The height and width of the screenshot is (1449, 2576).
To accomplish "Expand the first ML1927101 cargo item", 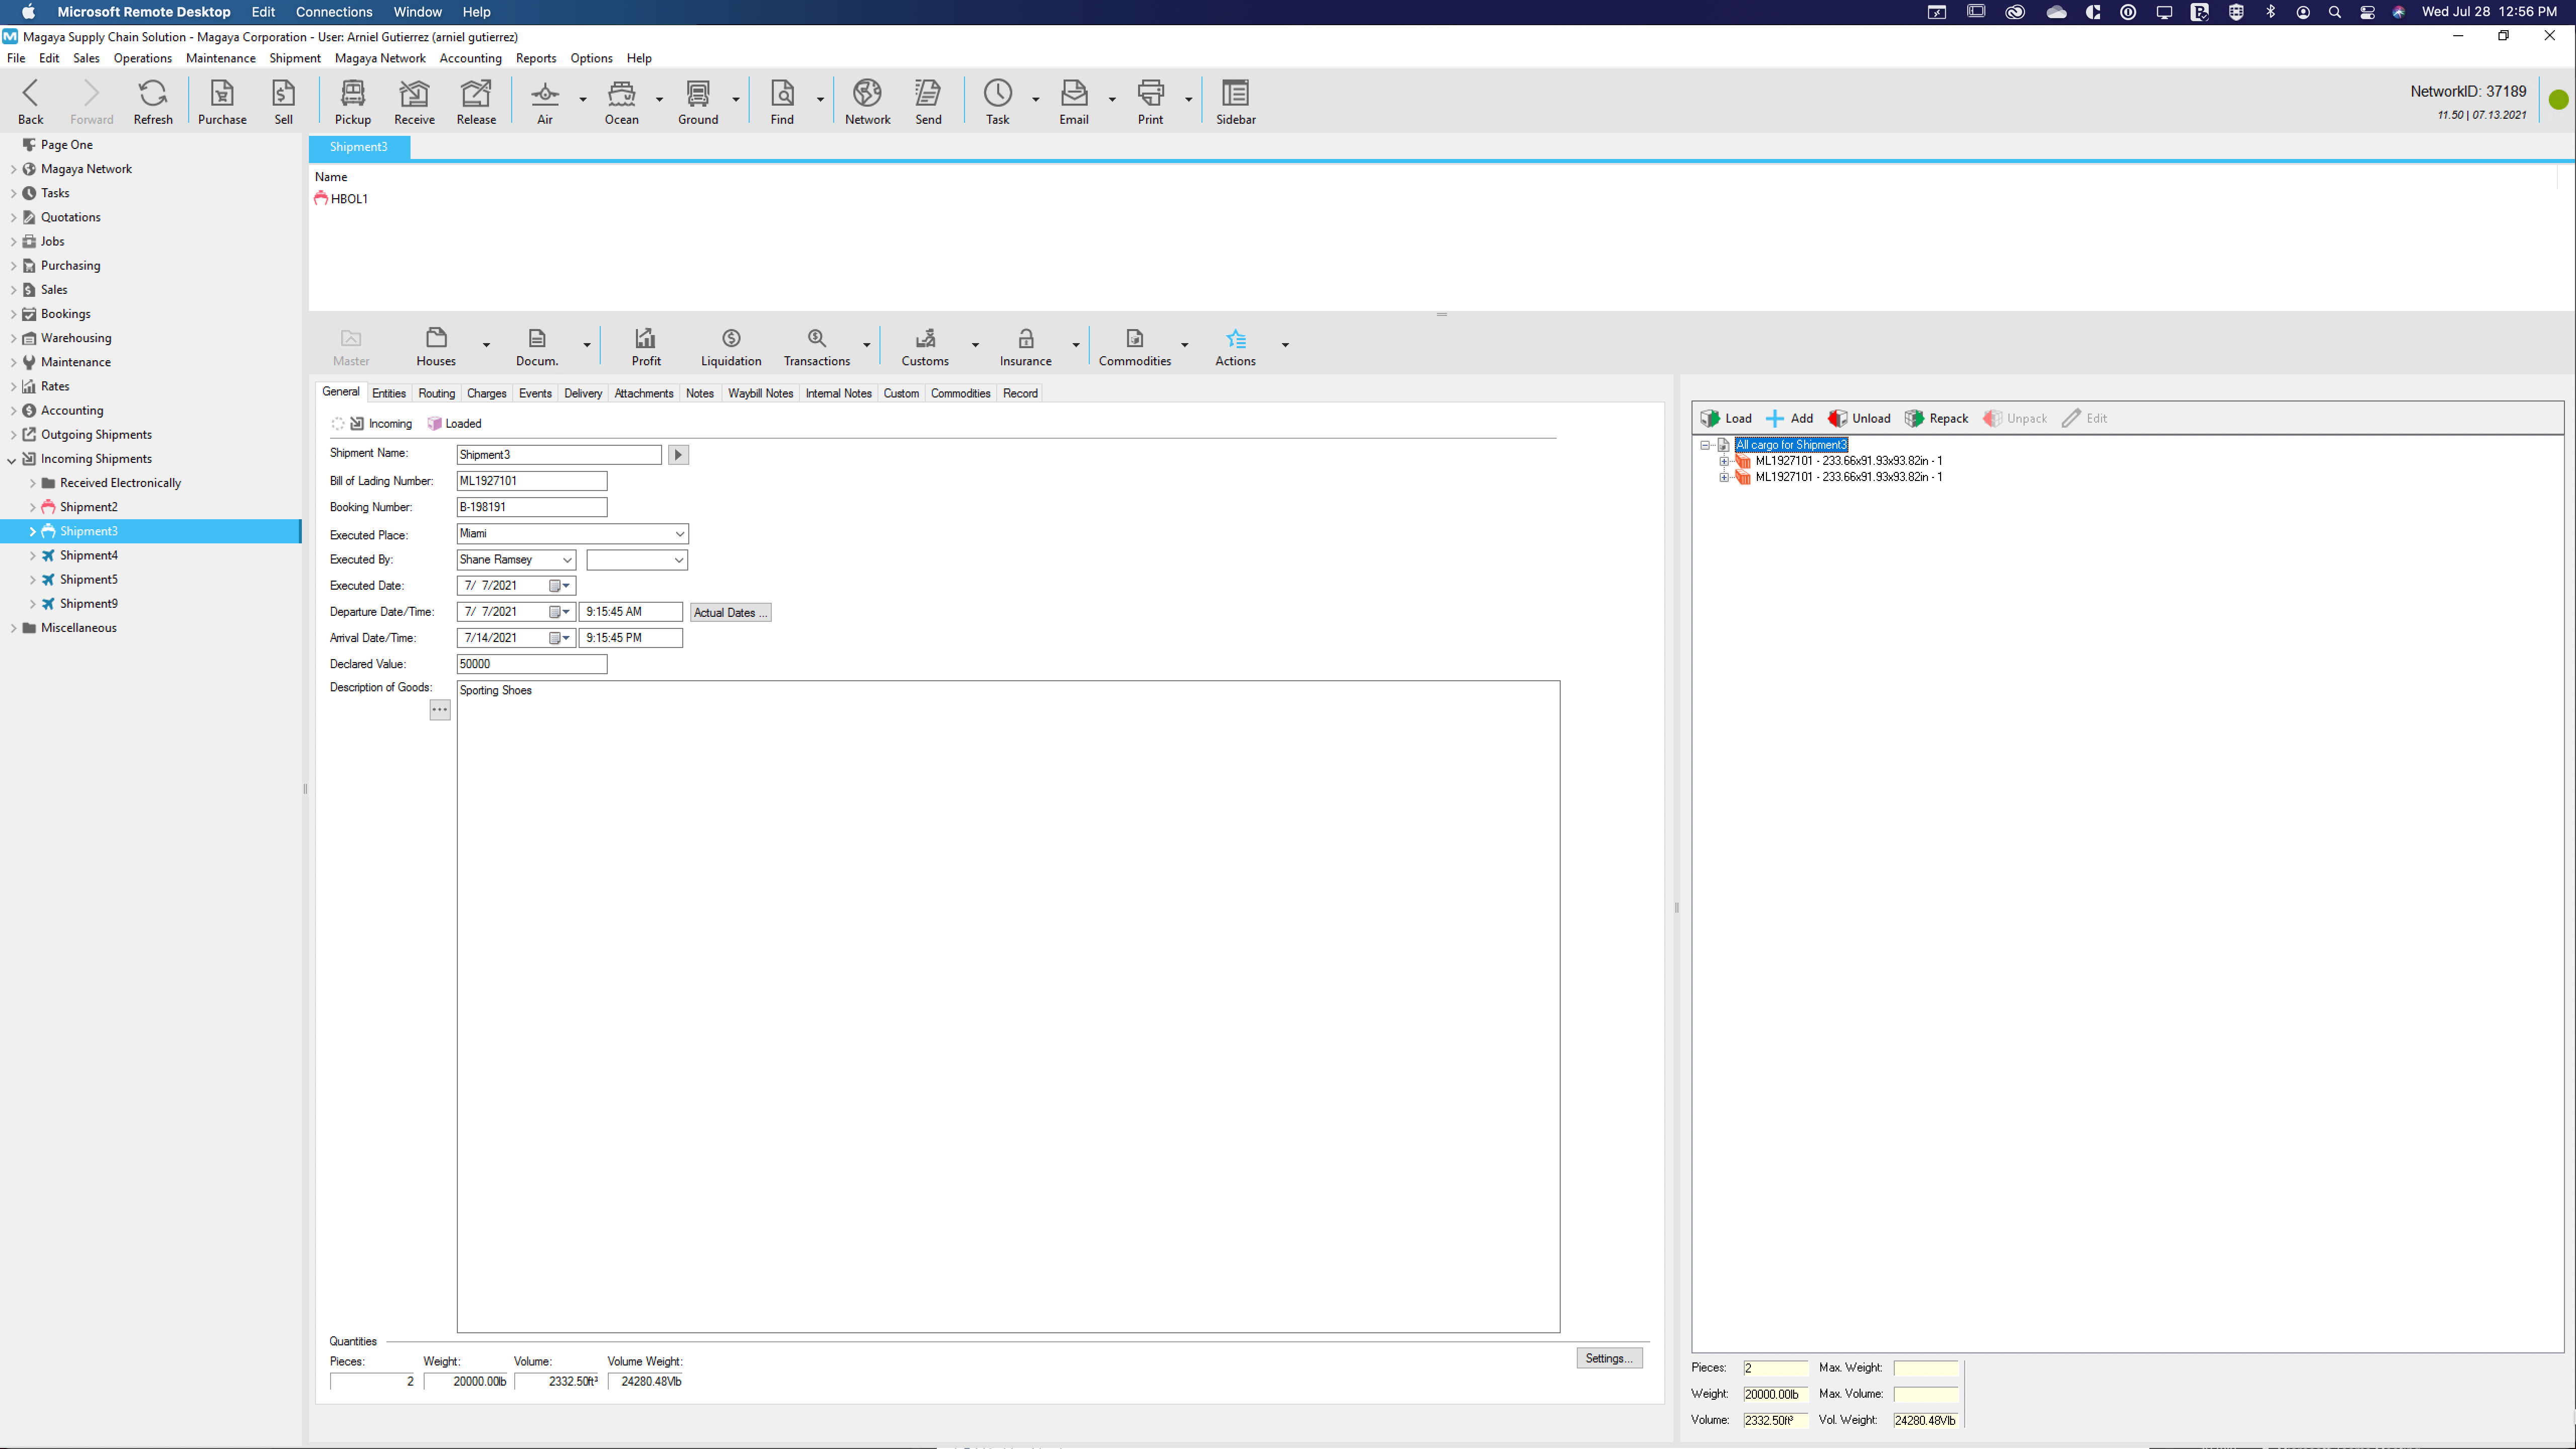I will pyautogui.click(x=1724, y=461).
